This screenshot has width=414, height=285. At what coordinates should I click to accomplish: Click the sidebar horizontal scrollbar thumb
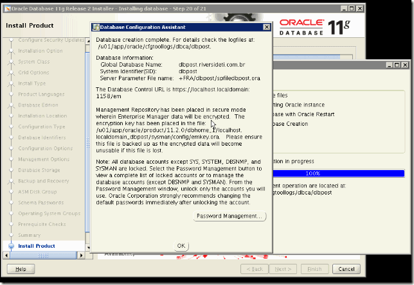point(43,255)
